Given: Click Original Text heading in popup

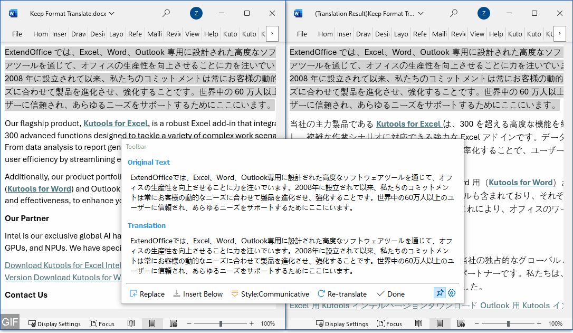Looking at the screenshot, I should tap(149, 163).
